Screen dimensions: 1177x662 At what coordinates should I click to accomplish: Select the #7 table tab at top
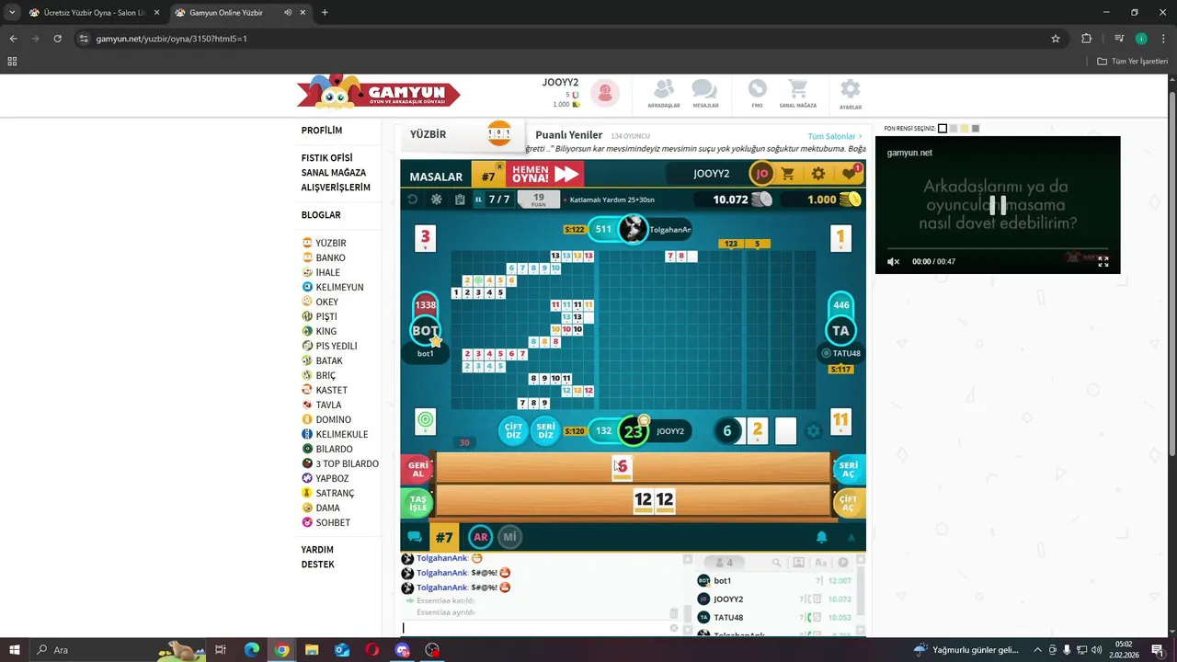click(488, 177)
